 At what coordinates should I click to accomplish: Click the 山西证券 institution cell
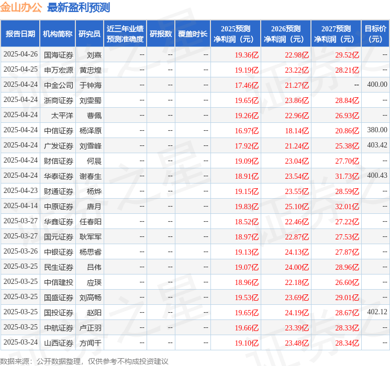59,343
